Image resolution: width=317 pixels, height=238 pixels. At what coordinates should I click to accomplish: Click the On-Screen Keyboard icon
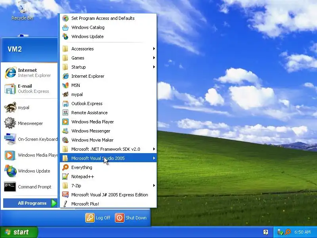[10, 139]
